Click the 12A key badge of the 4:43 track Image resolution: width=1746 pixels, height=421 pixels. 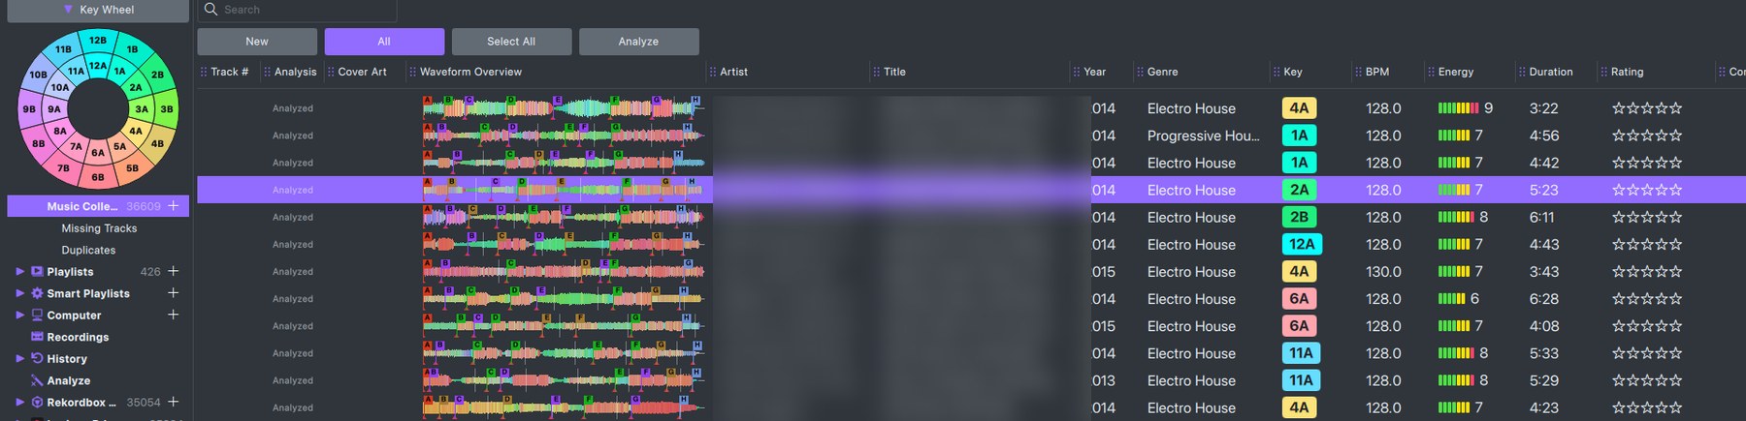point(1302,245)
